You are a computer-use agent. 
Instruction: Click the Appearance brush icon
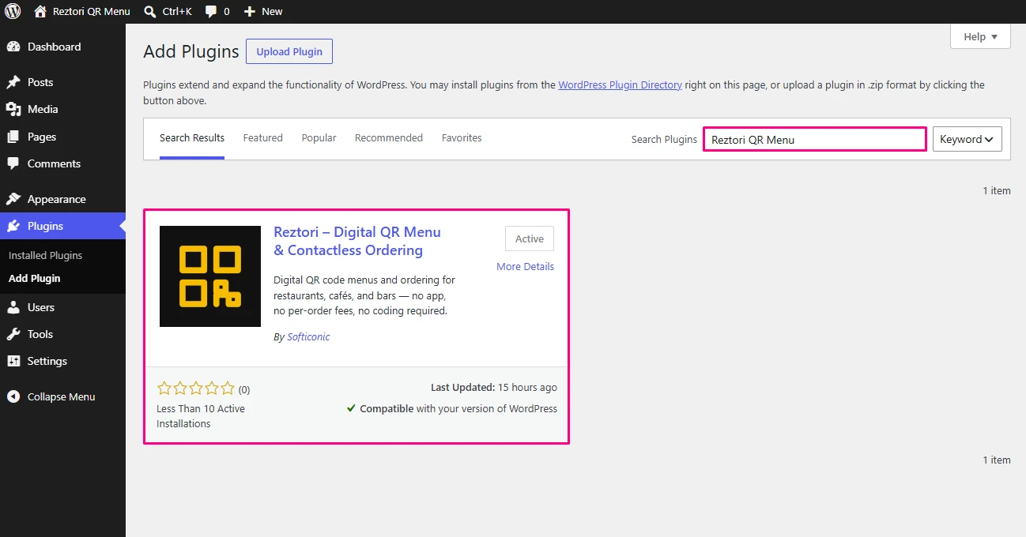tap(13, 199)
